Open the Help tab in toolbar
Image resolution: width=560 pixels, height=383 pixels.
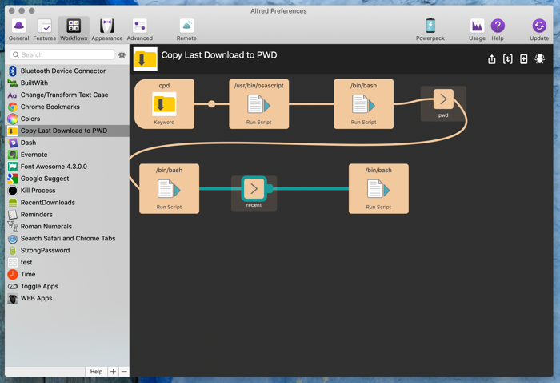(498, 30)
